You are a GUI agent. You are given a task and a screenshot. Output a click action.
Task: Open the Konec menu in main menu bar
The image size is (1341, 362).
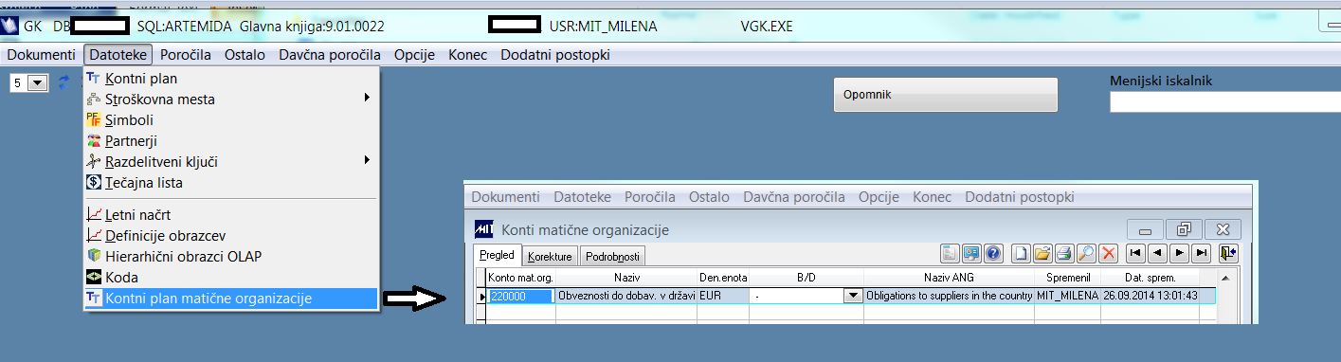click(x=467, y=55)
